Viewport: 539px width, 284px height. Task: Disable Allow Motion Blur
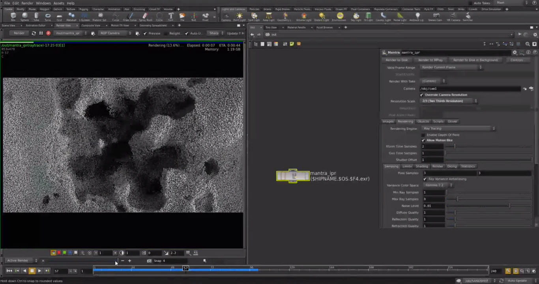pyautogui.click(x=423, y=140)
